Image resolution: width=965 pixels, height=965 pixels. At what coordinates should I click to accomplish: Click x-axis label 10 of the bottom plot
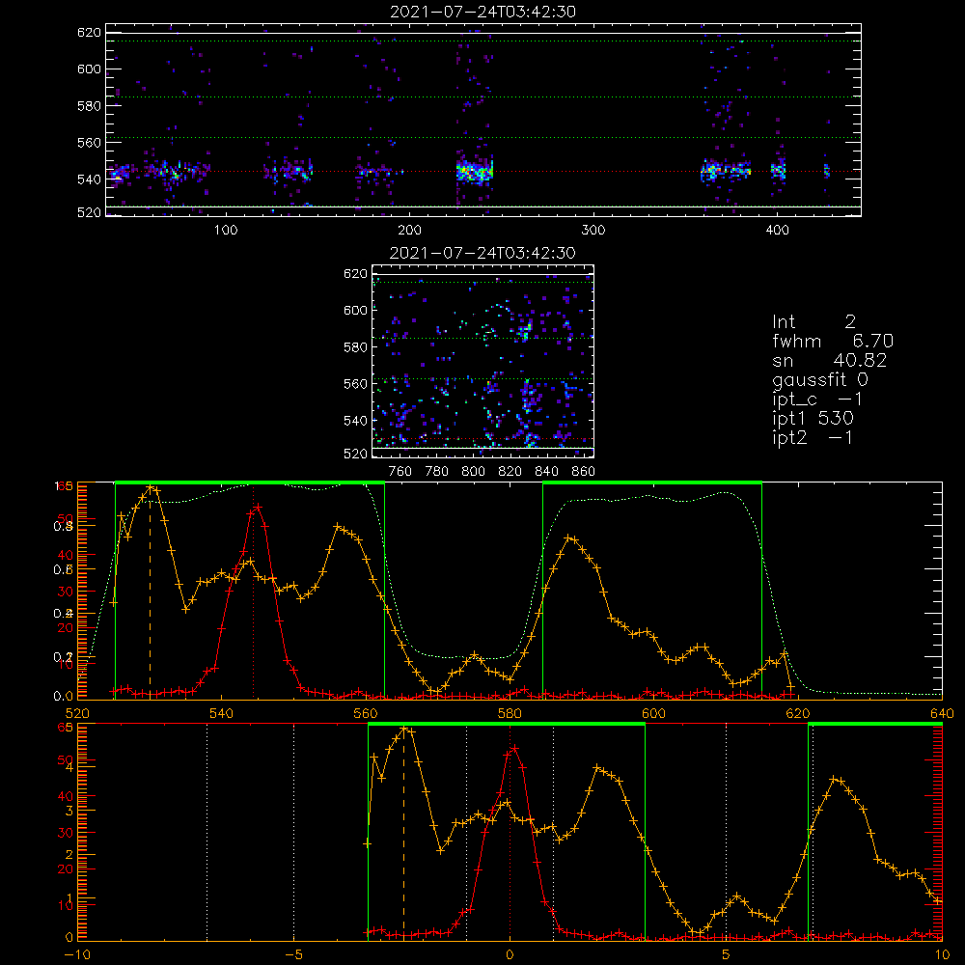pos(942,955)
